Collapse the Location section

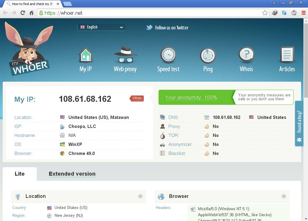[x=140, y=196]
